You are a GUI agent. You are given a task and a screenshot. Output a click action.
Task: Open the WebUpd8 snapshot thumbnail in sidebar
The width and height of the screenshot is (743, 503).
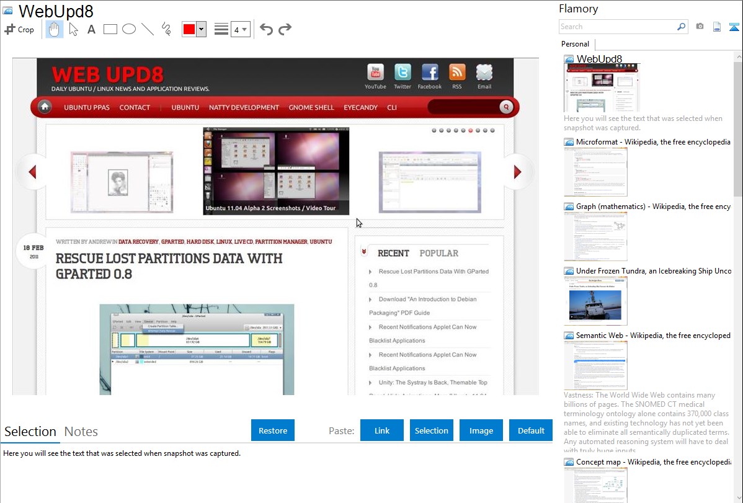602,87
